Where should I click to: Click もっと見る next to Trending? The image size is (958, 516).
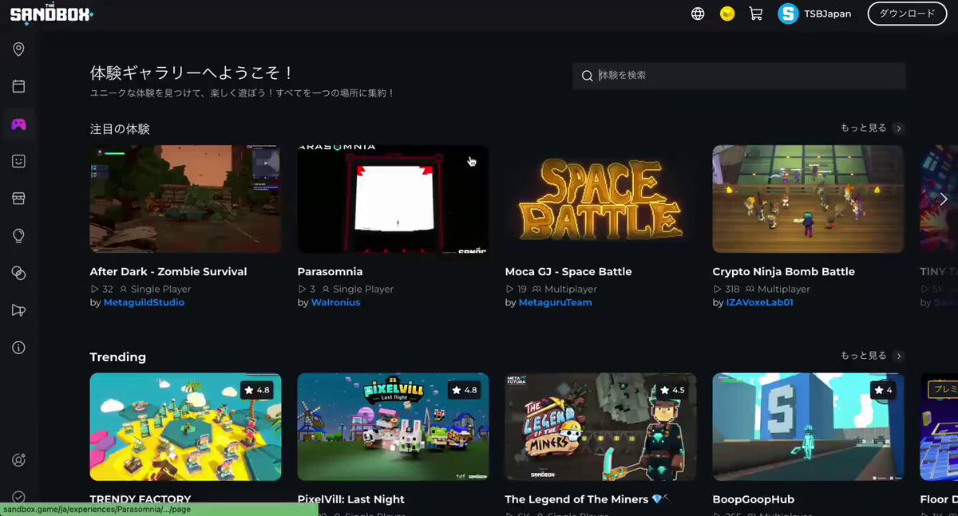coord(863,355)
